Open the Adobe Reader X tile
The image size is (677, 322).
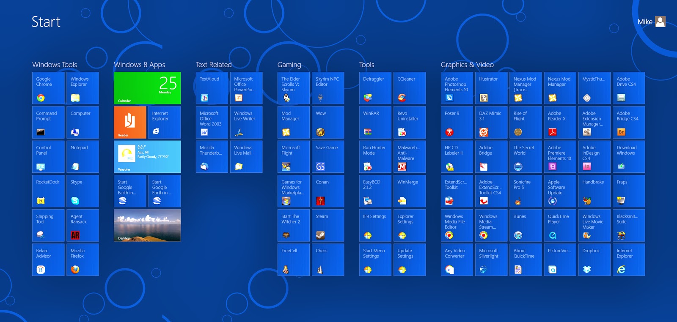560,122
